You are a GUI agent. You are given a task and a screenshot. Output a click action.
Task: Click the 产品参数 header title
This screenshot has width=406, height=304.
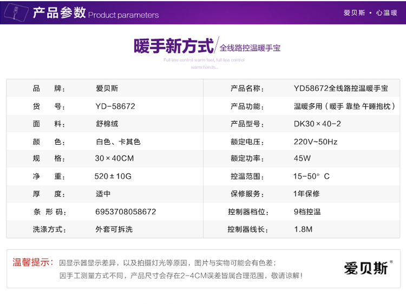tap(60, 12)
